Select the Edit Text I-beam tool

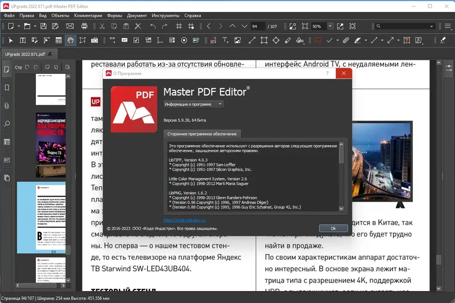tap(23, 40)
